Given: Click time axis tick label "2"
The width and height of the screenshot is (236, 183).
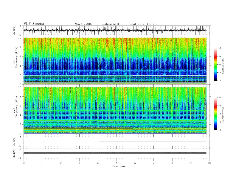Looking at the screenshot, I should (61, 163).
